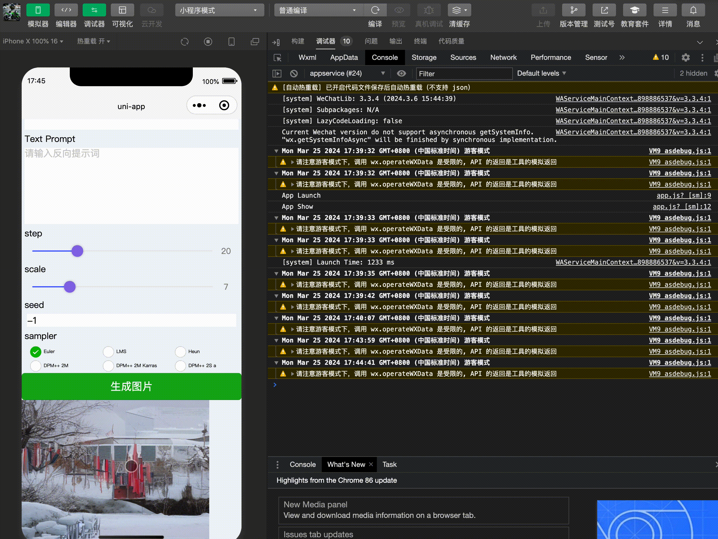Click the Compile refresh icon
The width and height of the screenshot is (718, 539).
(x=375, y=10)
